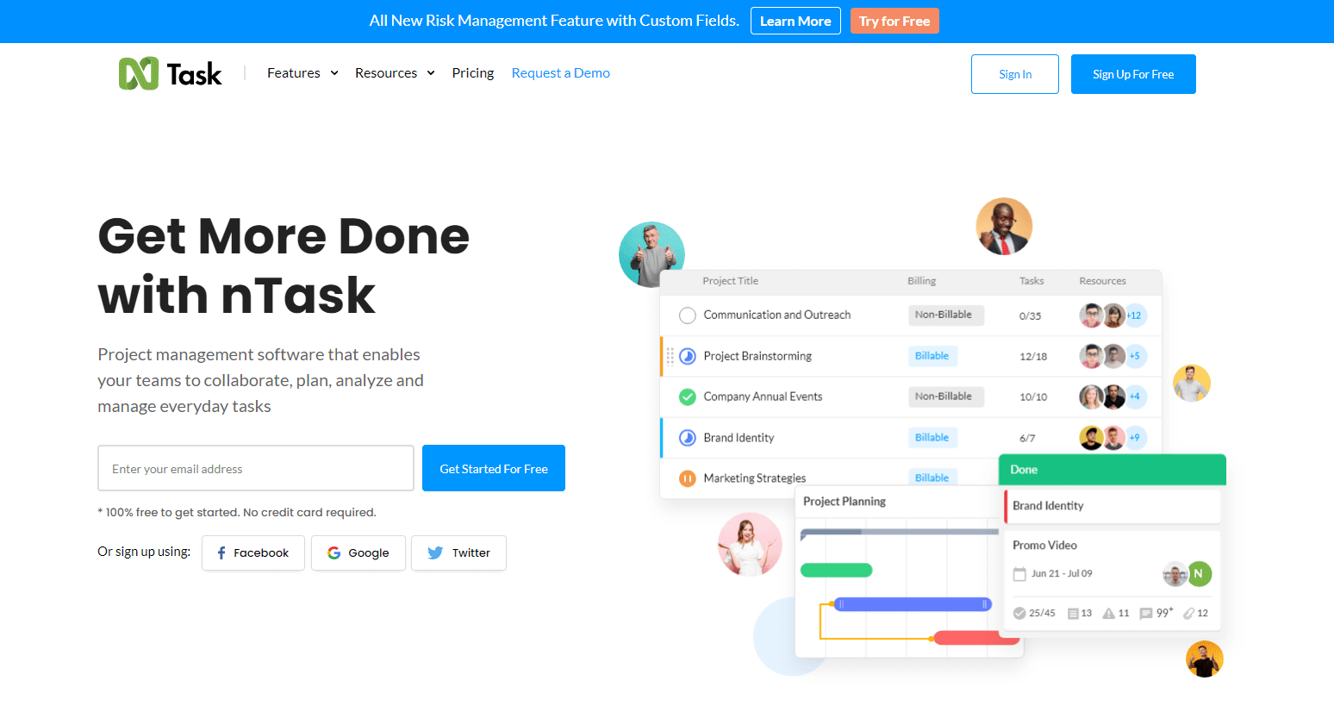Click Communication and Outreach project title
Image resolution: width=1334 pixels, height=718 pixels.
click(776, 315)
